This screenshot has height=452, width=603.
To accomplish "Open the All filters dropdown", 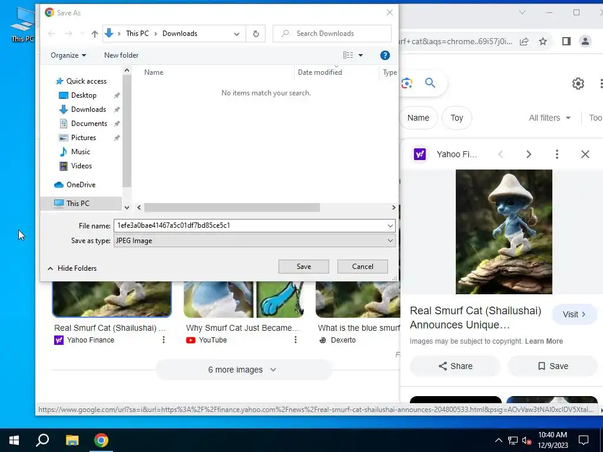I will click(549, 118).
